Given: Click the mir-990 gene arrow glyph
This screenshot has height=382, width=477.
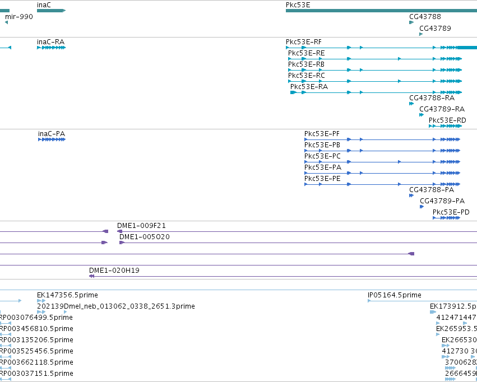Looking at the screenshot, I should click(x=6, y=22).
